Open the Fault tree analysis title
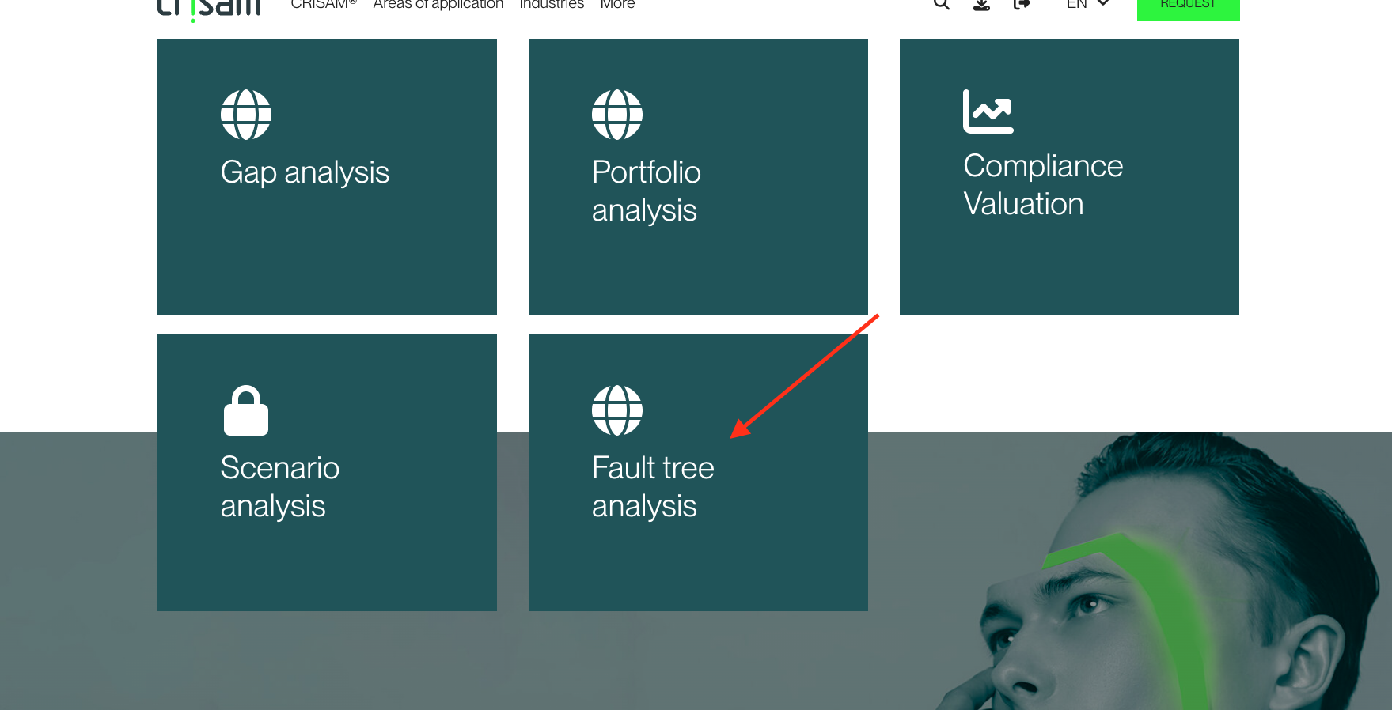1392x710 pixels. [653, 487]
